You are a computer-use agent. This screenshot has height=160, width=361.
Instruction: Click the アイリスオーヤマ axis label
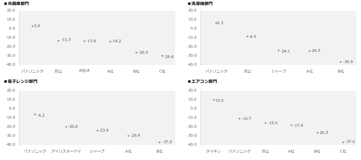(x=66, y=151)
